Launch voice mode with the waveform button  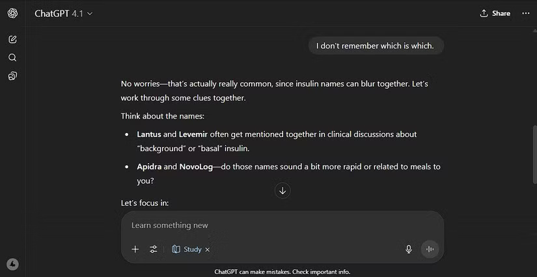pos(430,249)
